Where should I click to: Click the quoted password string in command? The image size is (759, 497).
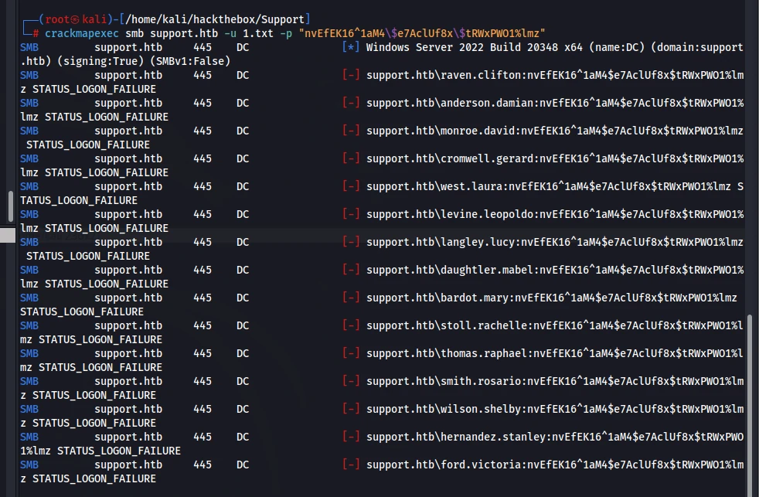click(x=422, y=33)
